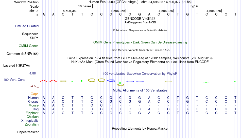Click the Chicken species row label
Viewport: 241px width, 138px height.
(x=32, y=117)
